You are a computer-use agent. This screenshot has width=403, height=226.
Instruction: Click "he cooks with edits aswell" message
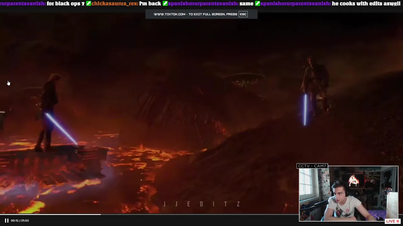pos(366,4)
